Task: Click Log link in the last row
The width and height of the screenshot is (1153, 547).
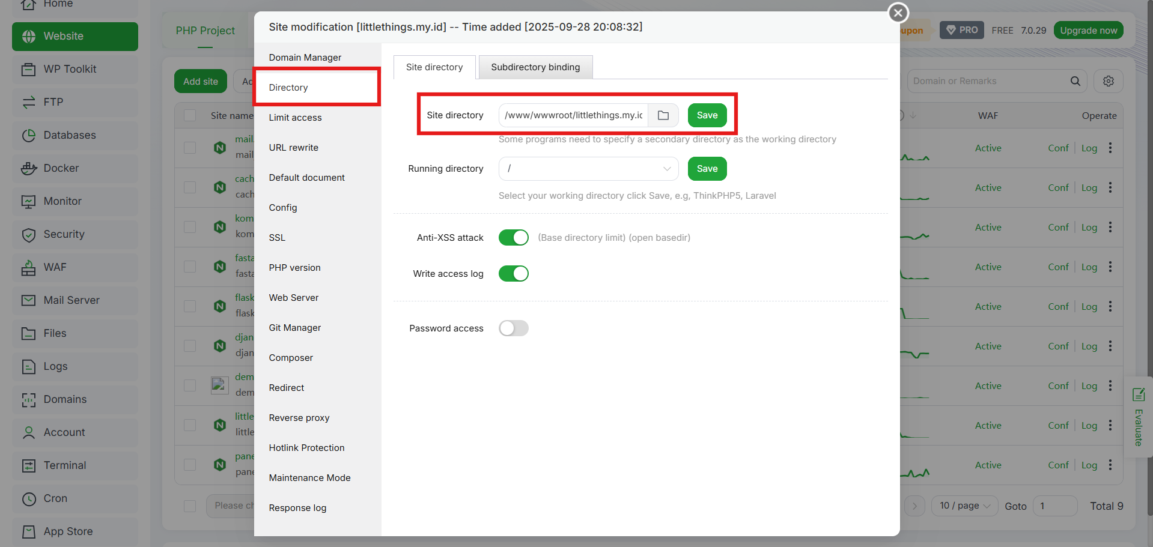Action: click(1089, 465)
